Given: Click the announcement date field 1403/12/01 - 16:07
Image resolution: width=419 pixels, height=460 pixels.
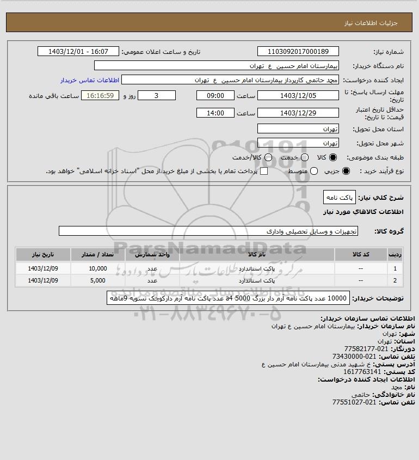Looking at the screenshot, I should click(78, 51).
